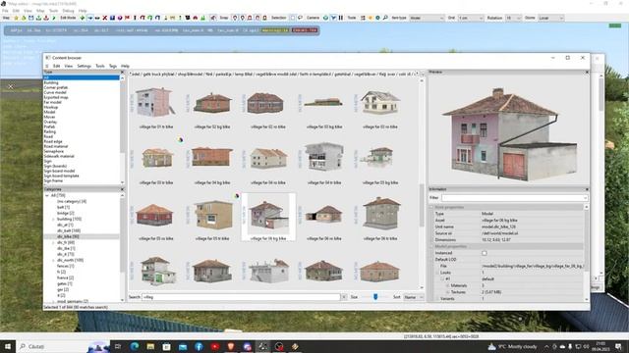This screenshot has width=629, height=353.
Task: Click the Camera toolbar label
Action: pos(313,18)
